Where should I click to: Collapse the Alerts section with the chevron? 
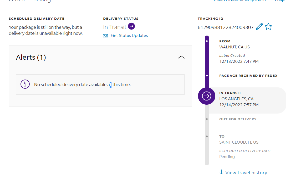[181, 57]
